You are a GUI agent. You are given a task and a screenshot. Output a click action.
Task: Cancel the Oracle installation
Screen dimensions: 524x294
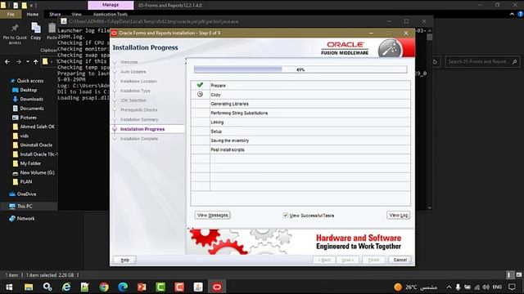[x=400, y=260]
